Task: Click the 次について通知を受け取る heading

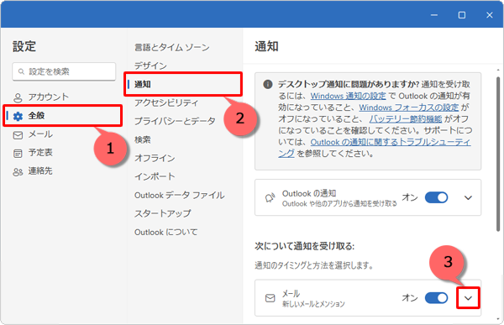Action: 304,246
